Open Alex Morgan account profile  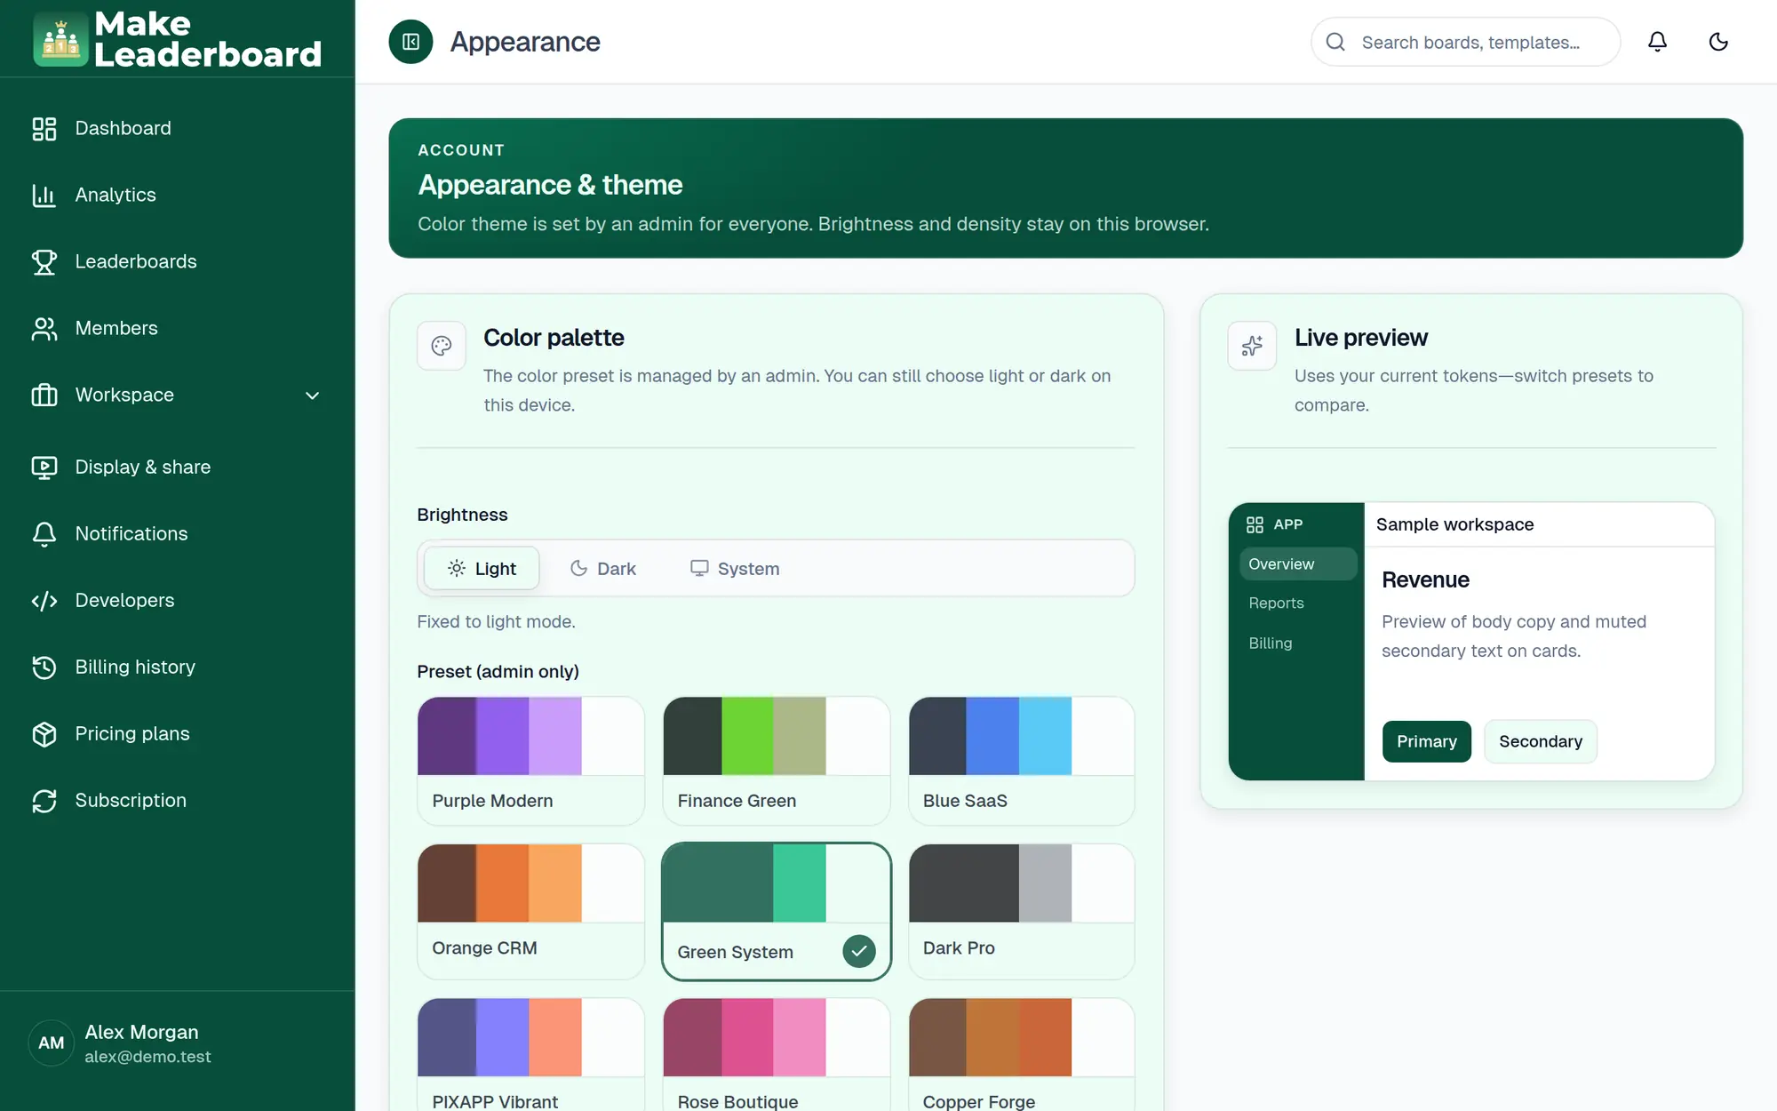178,1043
